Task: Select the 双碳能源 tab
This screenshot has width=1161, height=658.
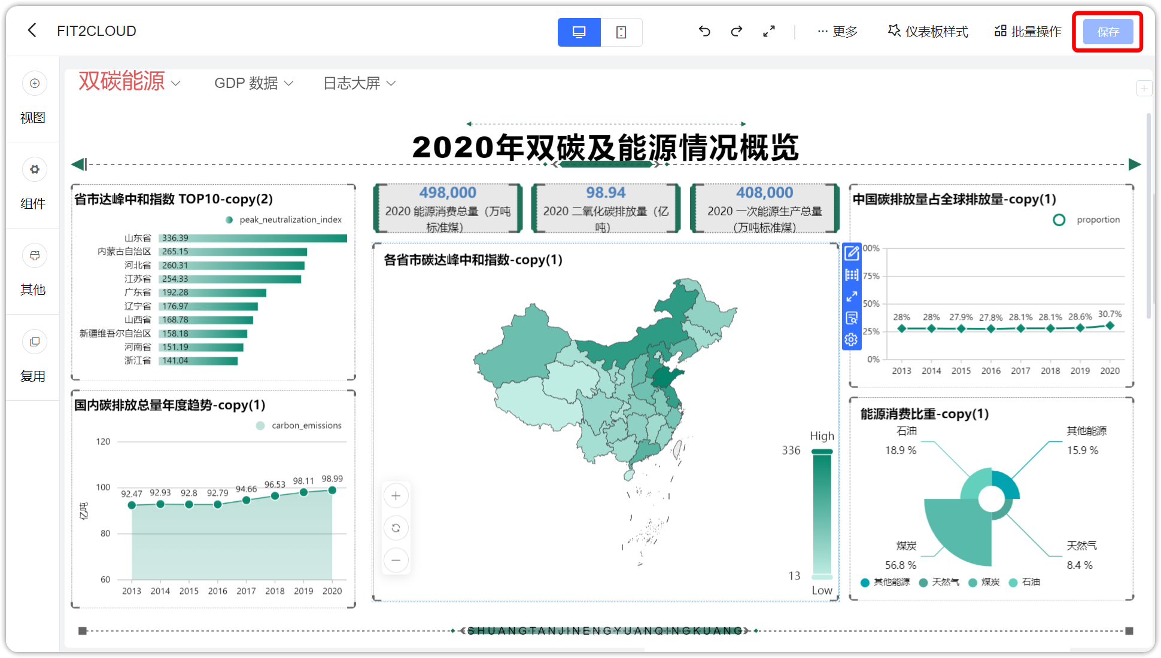Action: coord(121,82)
